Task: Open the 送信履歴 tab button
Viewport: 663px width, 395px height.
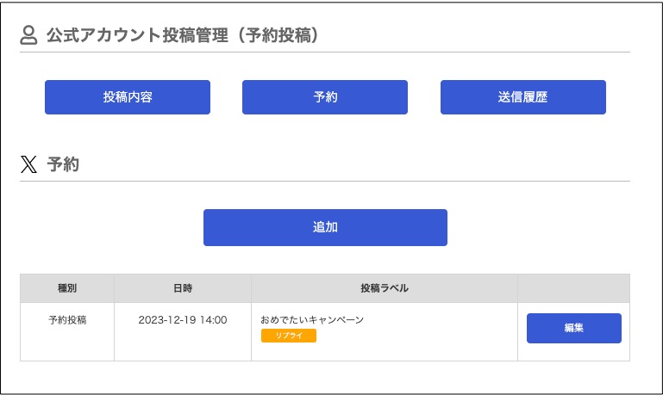Action: (523, 97)
